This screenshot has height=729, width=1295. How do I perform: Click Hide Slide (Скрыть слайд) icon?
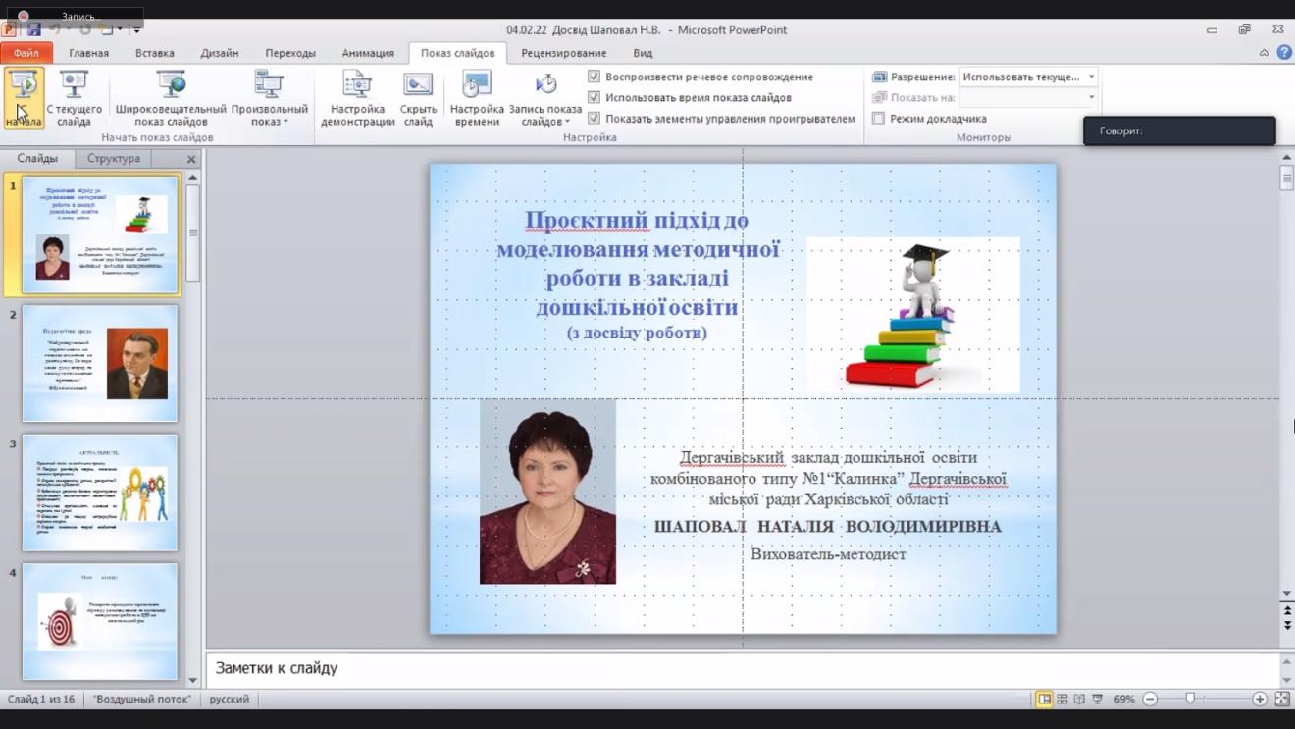418,96
